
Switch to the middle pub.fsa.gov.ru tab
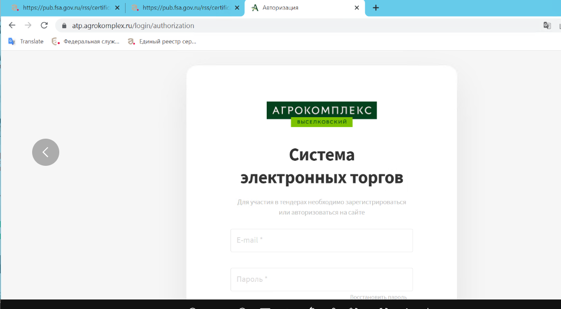(183, 8)
